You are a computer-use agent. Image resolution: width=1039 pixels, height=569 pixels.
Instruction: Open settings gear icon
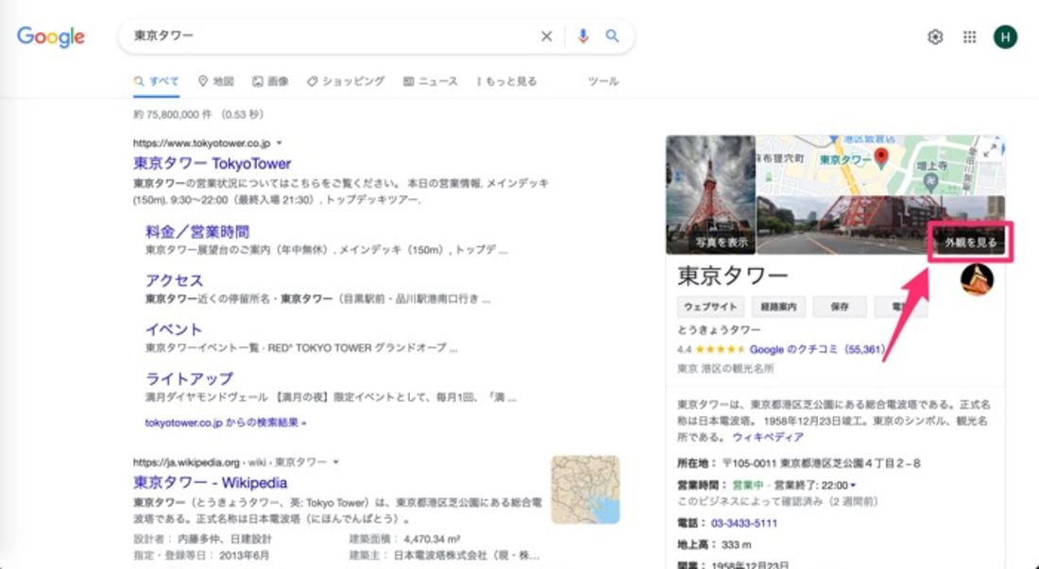coord(935,37)
